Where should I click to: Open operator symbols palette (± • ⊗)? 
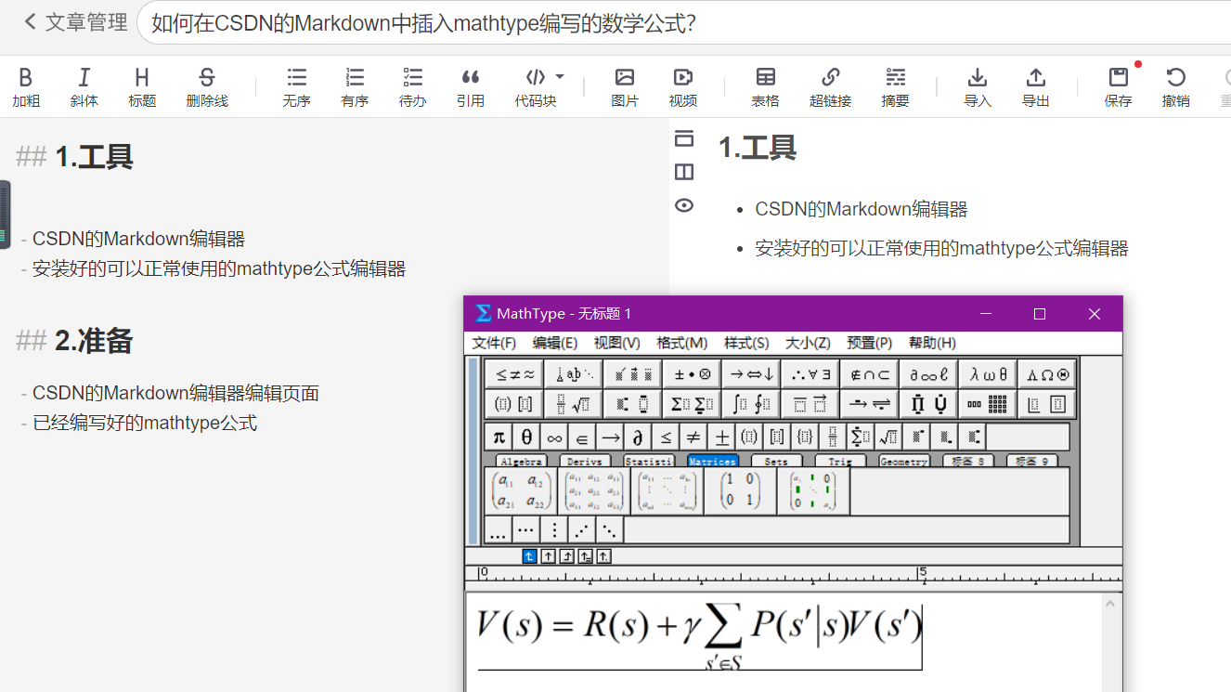click(x=692, y=374)
